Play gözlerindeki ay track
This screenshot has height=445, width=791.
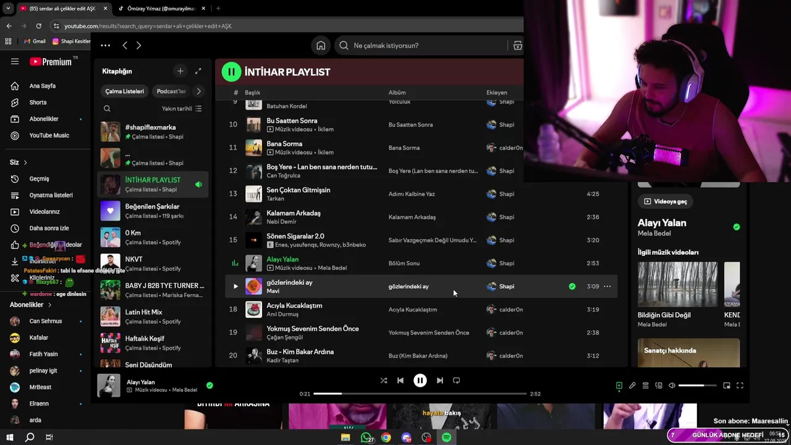(x=235, y=286)
